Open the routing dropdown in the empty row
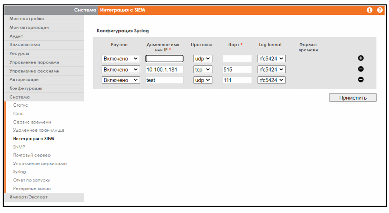Screen dimensions: 389x213 pyautogui.click(x=120, y=59)
